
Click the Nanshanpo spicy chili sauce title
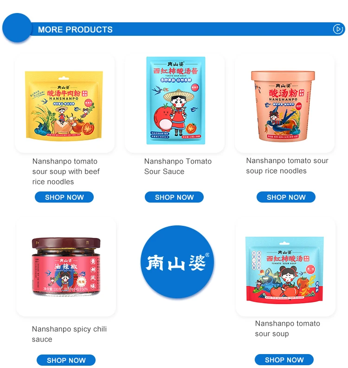point(69,334)
